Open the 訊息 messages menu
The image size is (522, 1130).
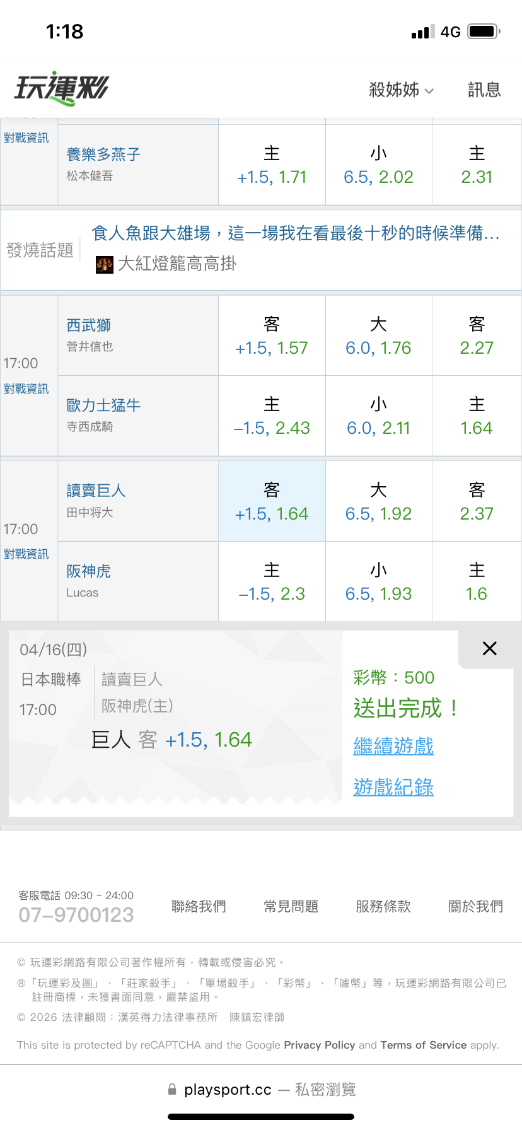pos(484,90)
